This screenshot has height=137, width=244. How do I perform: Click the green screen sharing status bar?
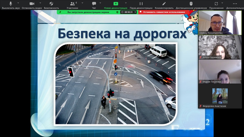[x=88, y=12]
